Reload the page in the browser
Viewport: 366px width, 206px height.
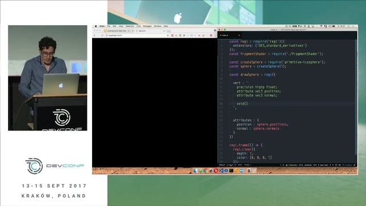coord(102,35)
